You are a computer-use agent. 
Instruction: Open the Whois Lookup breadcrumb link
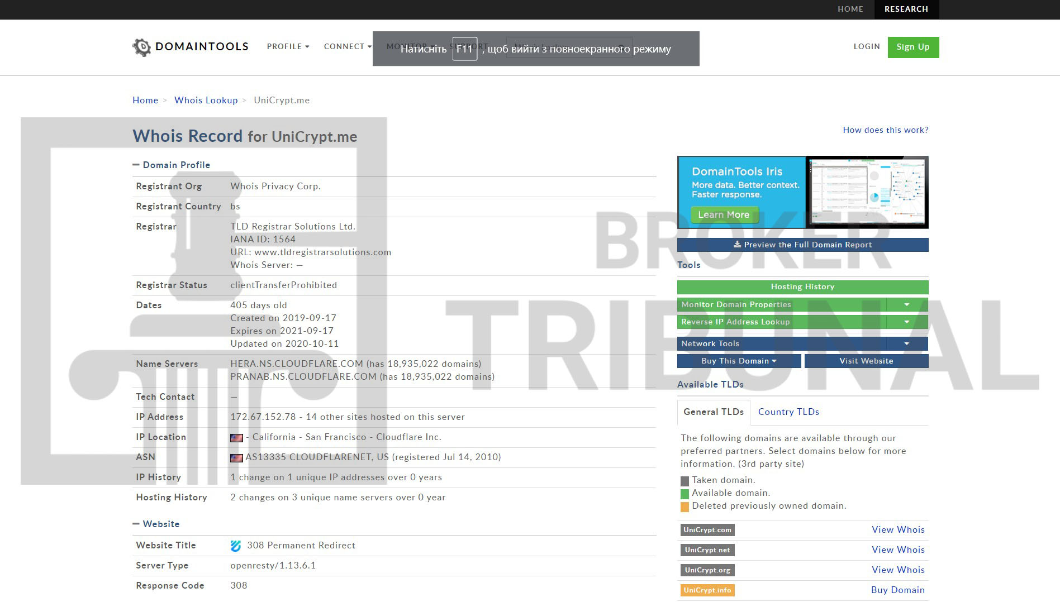coord(206,101)
